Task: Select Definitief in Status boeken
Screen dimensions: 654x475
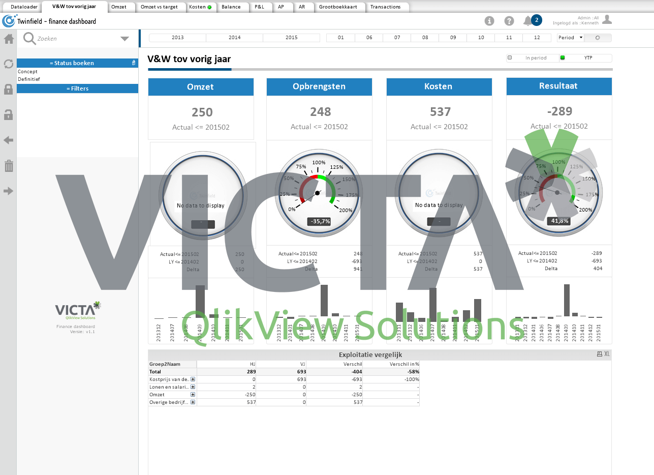Action: click(77, 79)
